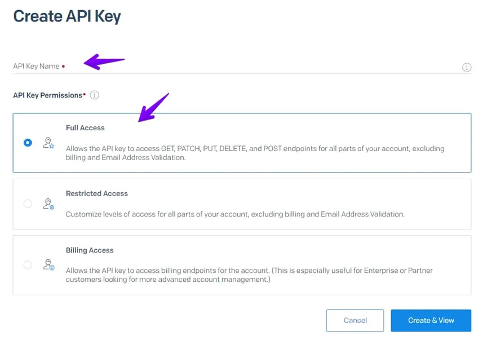Click the Create API Key page title
The height and width of the screenshot is (350, 496).
(67, 16)
